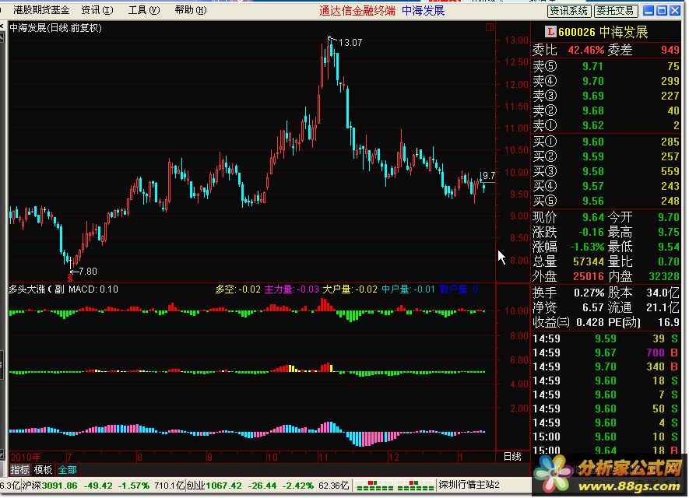The image size is (689, 498).
Task: Click the 卖③ 9.69 ask row
Action: tap(606, 96)
